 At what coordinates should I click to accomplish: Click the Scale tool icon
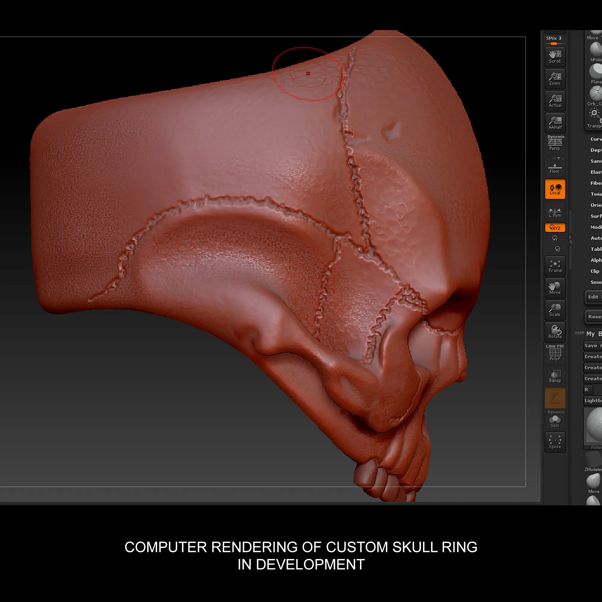click(x=555, y=310)
